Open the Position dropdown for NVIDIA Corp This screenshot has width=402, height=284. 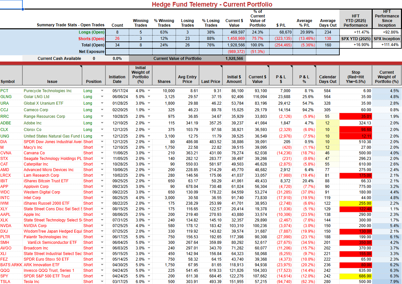(x=102, y=226)
